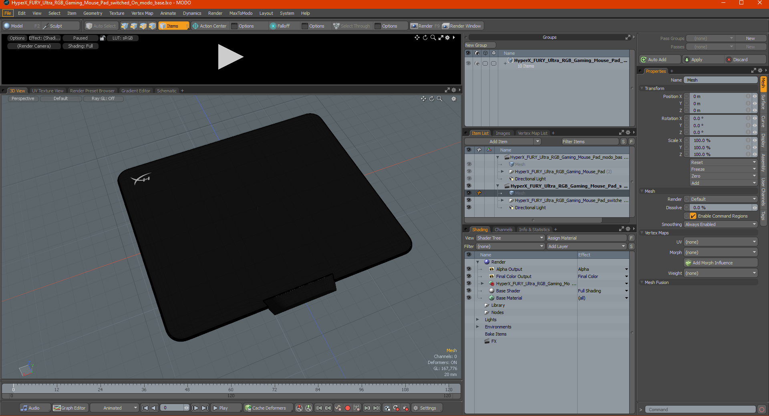Toggle Enable Command Regions checkbox
Viewport: 769px width, 416px height.
point(693,216)
